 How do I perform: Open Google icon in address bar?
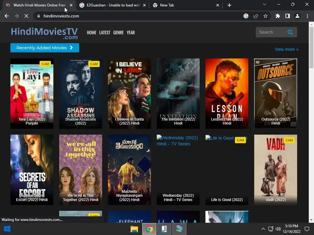tap(246, 16)
